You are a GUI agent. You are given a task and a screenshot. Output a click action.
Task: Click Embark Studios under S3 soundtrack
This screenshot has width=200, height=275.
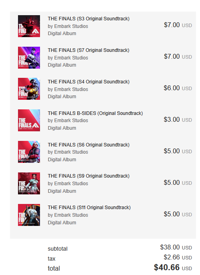point(71,26)
